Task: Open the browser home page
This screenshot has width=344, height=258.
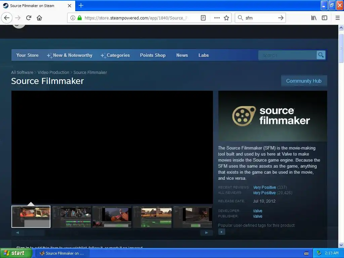Action: [39, 18]
